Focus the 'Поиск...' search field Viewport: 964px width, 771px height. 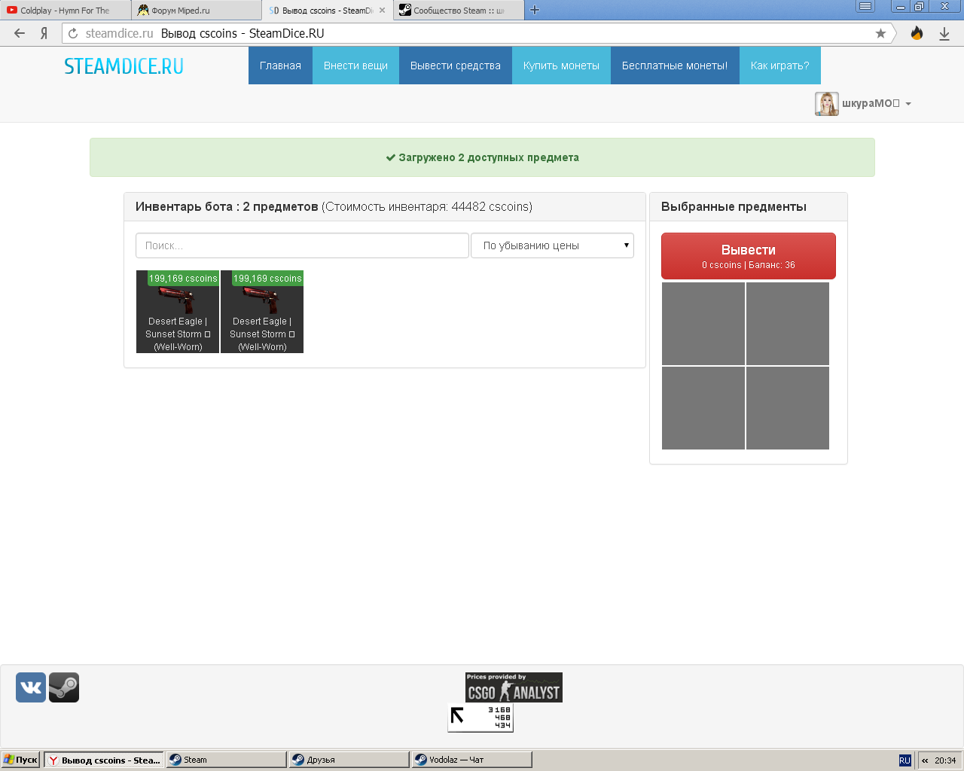point(302,245)
